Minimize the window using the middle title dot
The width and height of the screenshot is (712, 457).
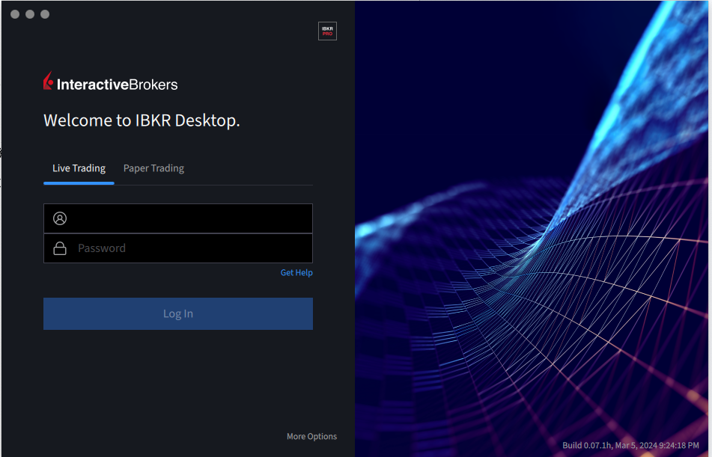(x=30, y=14)
